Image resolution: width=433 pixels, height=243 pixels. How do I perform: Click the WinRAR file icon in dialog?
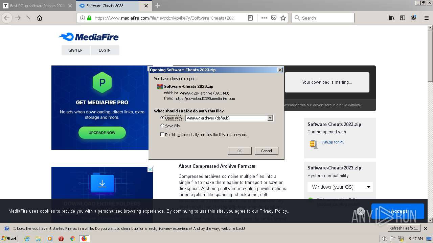point(160,86)
